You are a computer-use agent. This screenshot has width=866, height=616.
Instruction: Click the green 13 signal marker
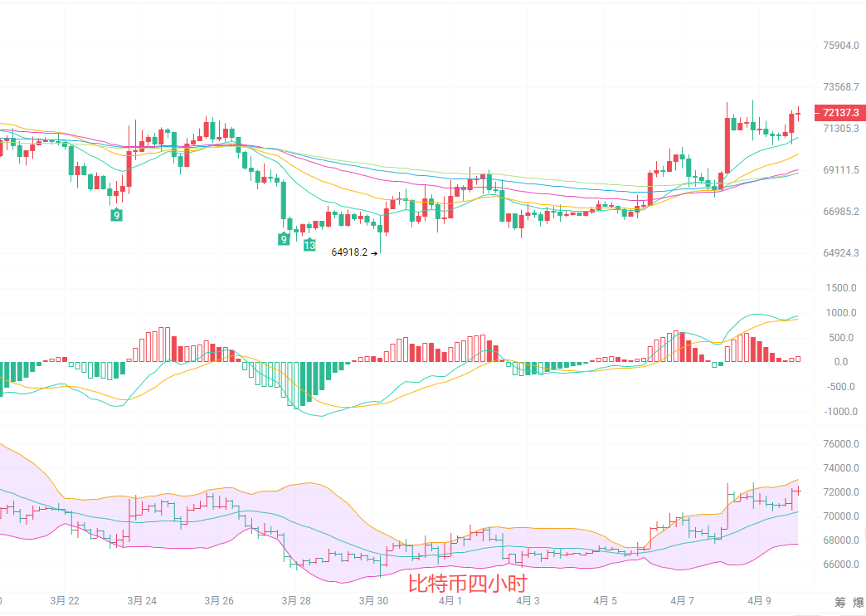(x=309, y=245)
